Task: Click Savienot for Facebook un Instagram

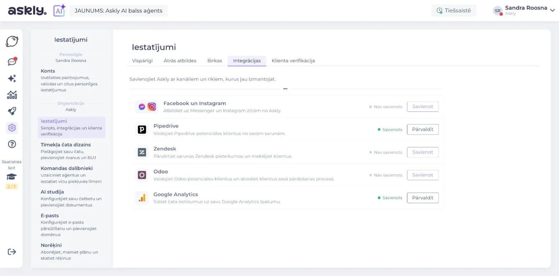Action: (423, 107)
